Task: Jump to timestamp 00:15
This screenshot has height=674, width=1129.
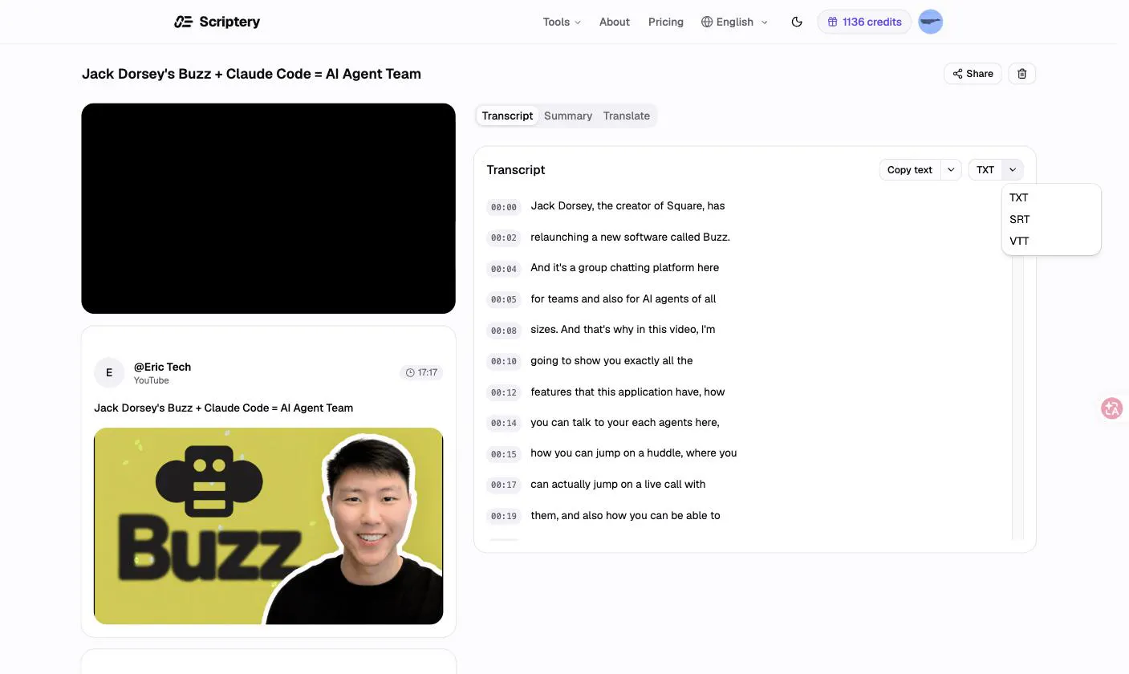Action: pyautogui.click(x=504, y=454)
